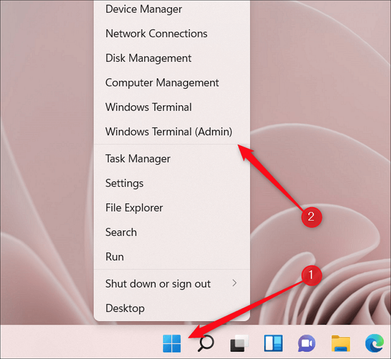Open Task Manager from the menu
Image resolution: width=391 pixels, height=359 pixels.
coord(137,159)
